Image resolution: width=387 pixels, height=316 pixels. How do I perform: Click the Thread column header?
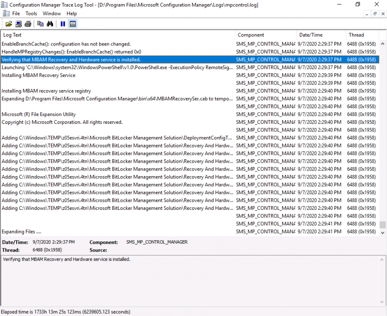click(x=362, y=35)
